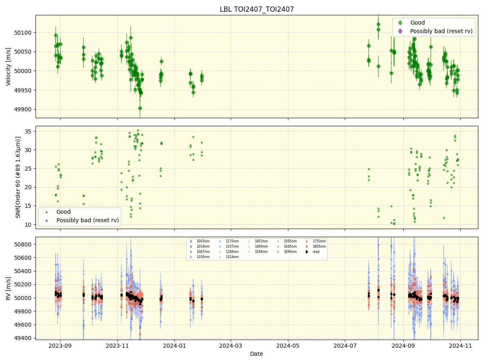This screenshot has width=484, height=363.
Task: Click the 1645nm legend entry
Action: point(287,246)
